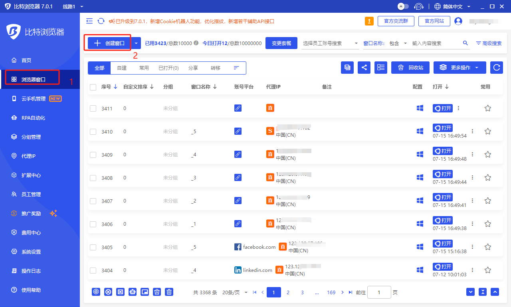511x307 pixels.
Task: Open the 代理IP management panel
Action: [x=26, y=156]
